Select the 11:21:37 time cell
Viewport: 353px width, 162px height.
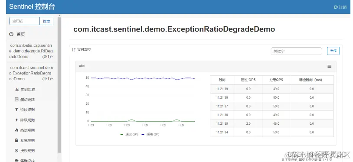222,106
